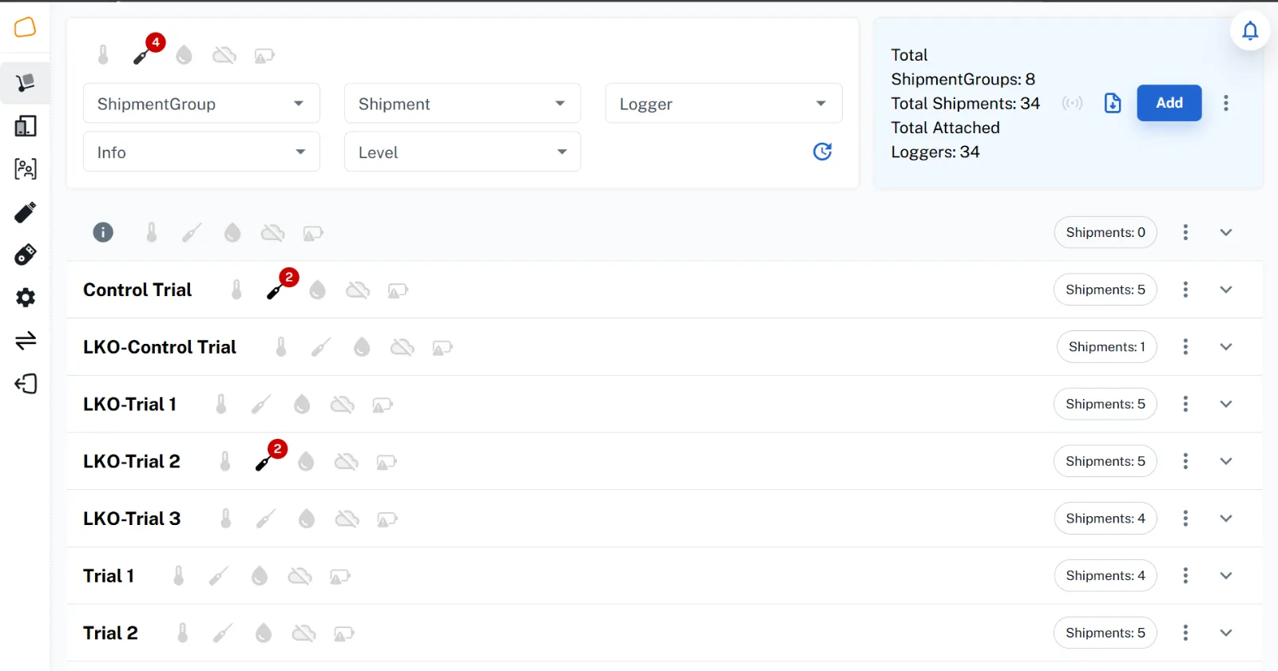Click the thermometer icon in the LKO-Control Trial row
The height and width of the screenshot is (671, 1278).
(281, 347)
